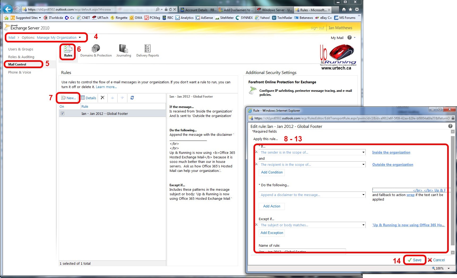This screenshot has height=278, width=457.
Task: Click 'Outside the organization' link
Action: click(393, 165)
